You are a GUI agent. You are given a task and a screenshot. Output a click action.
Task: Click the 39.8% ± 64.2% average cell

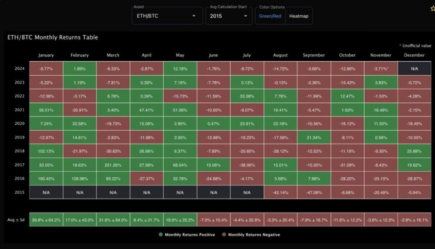click(x=46, y=220)
